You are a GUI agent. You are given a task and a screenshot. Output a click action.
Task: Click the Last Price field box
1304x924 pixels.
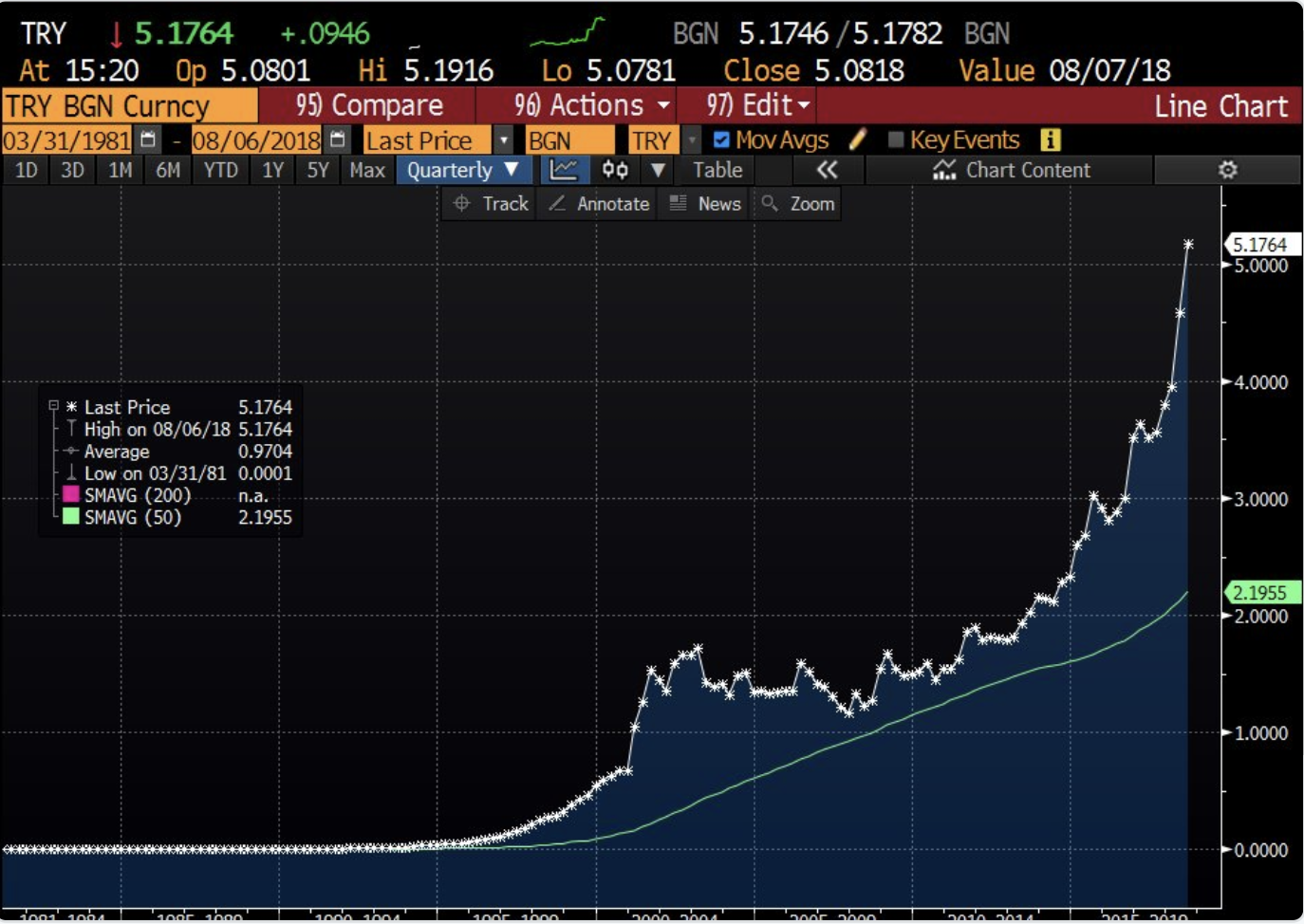click(427, 140)
